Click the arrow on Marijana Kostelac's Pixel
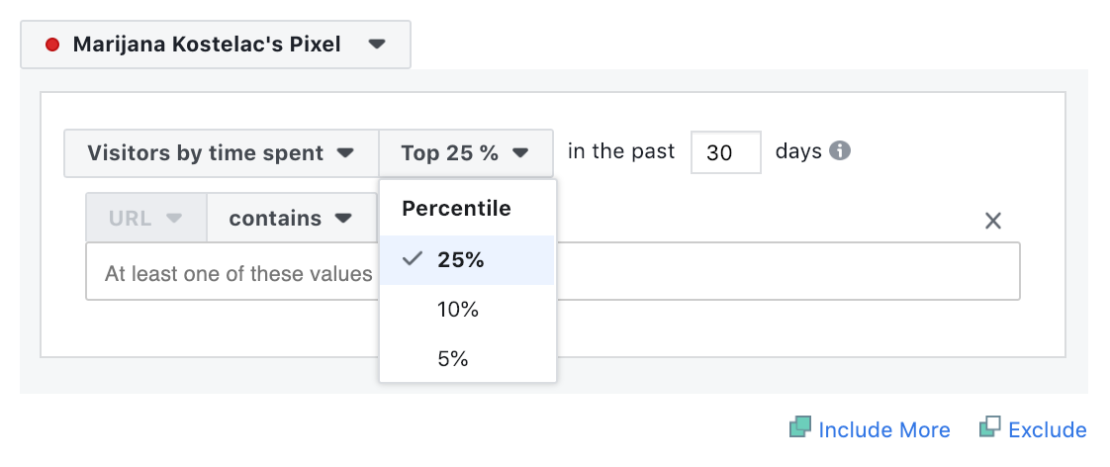This screenshot has width=1110, height=467. pyautogui.click(x=376, y=45)
